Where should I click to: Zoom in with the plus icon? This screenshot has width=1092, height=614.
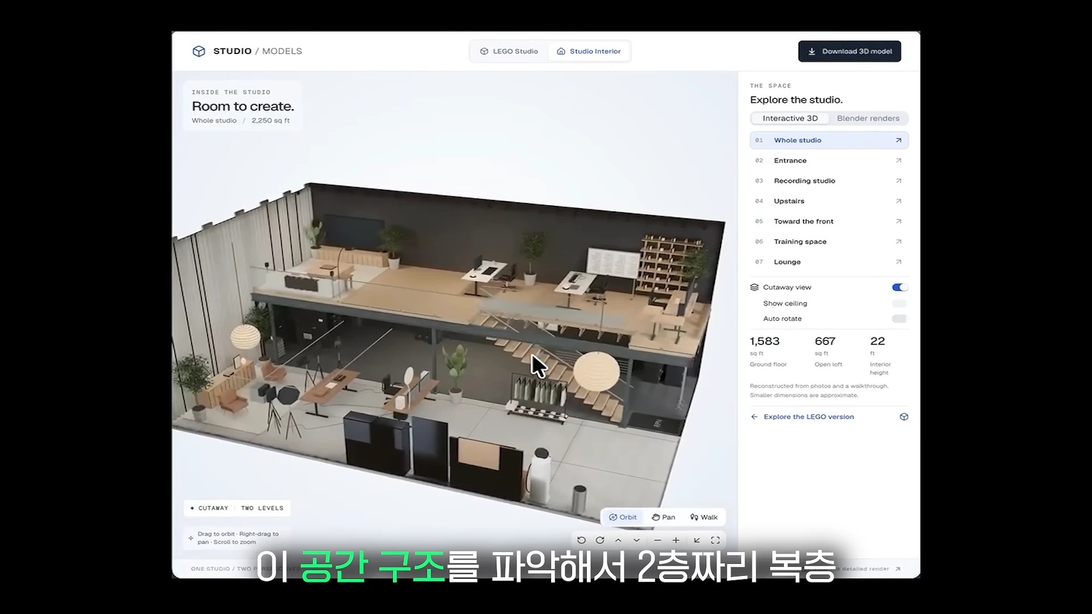[676, 540]
